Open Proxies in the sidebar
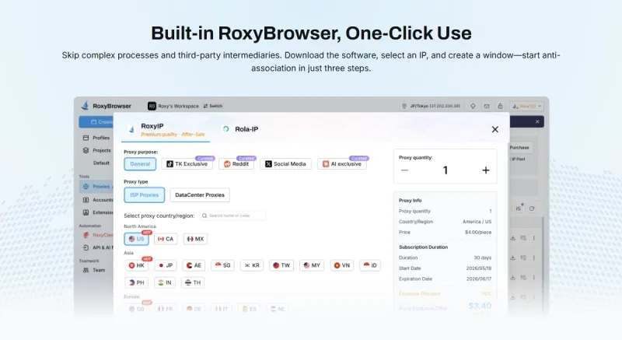 pyautogui.click(x=96, y=187)
